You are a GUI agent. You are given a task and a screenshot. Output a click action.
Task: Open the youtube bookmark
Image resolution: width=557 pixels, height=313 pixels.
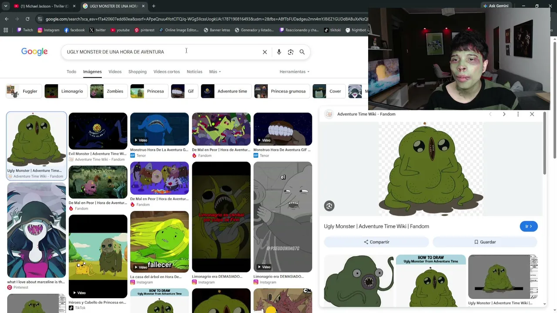click(x=120, y=30)
